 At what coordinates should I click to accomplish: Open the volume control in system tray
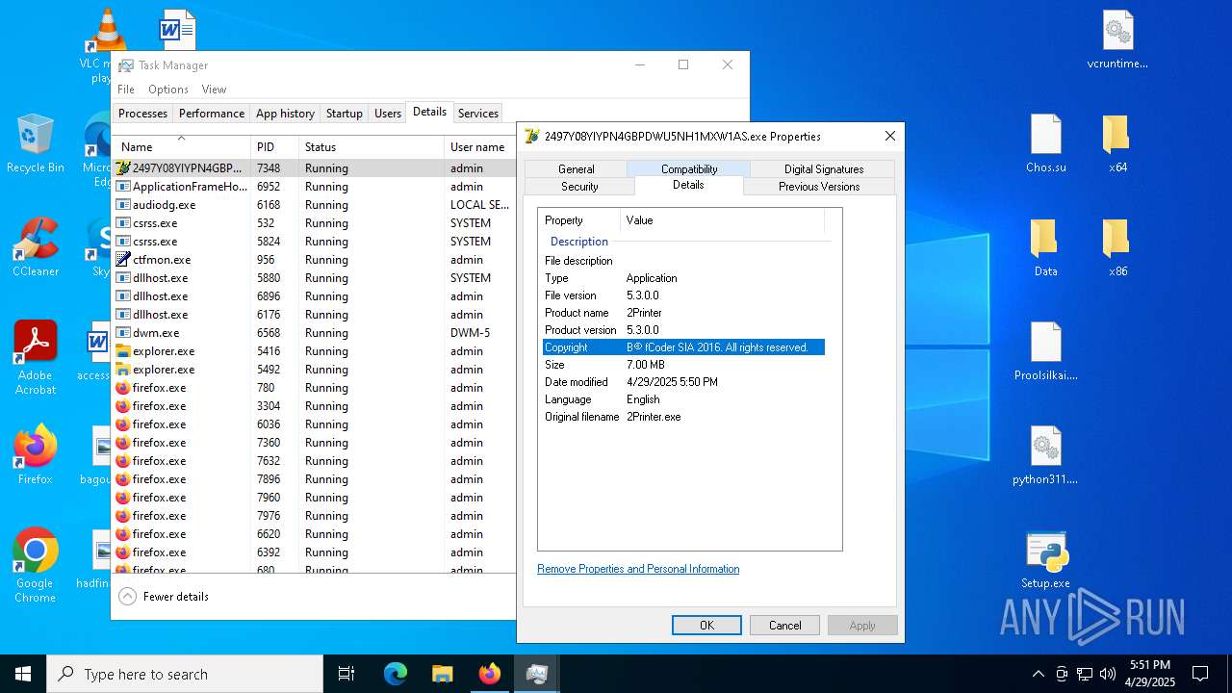coord(1108,674)
